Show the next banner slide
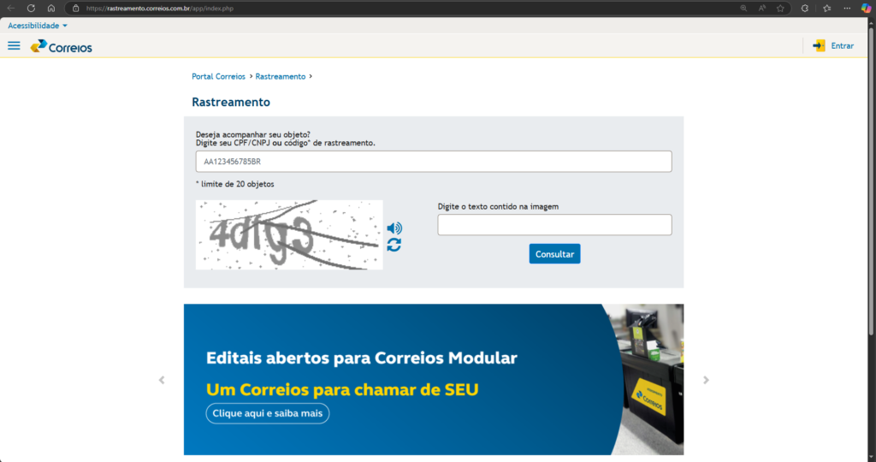This screenshot has height=462, width=876. [x=706, y=380]
